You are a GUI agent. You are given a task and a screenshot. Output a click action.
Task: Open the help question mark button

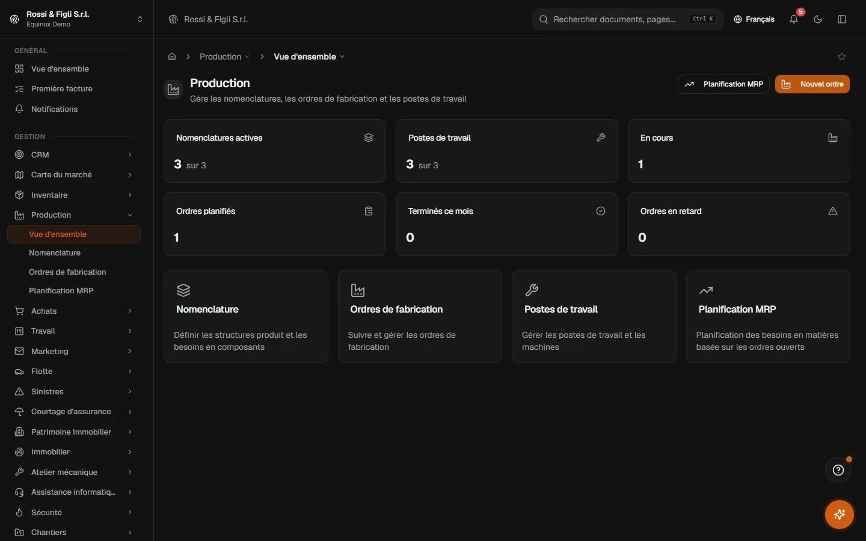click(x=838, y=470)
